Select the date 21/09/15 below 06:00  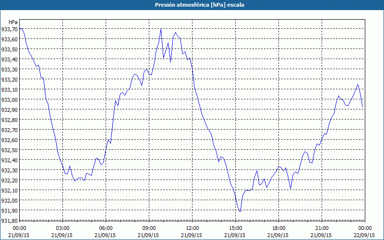[x=105, y=235]
